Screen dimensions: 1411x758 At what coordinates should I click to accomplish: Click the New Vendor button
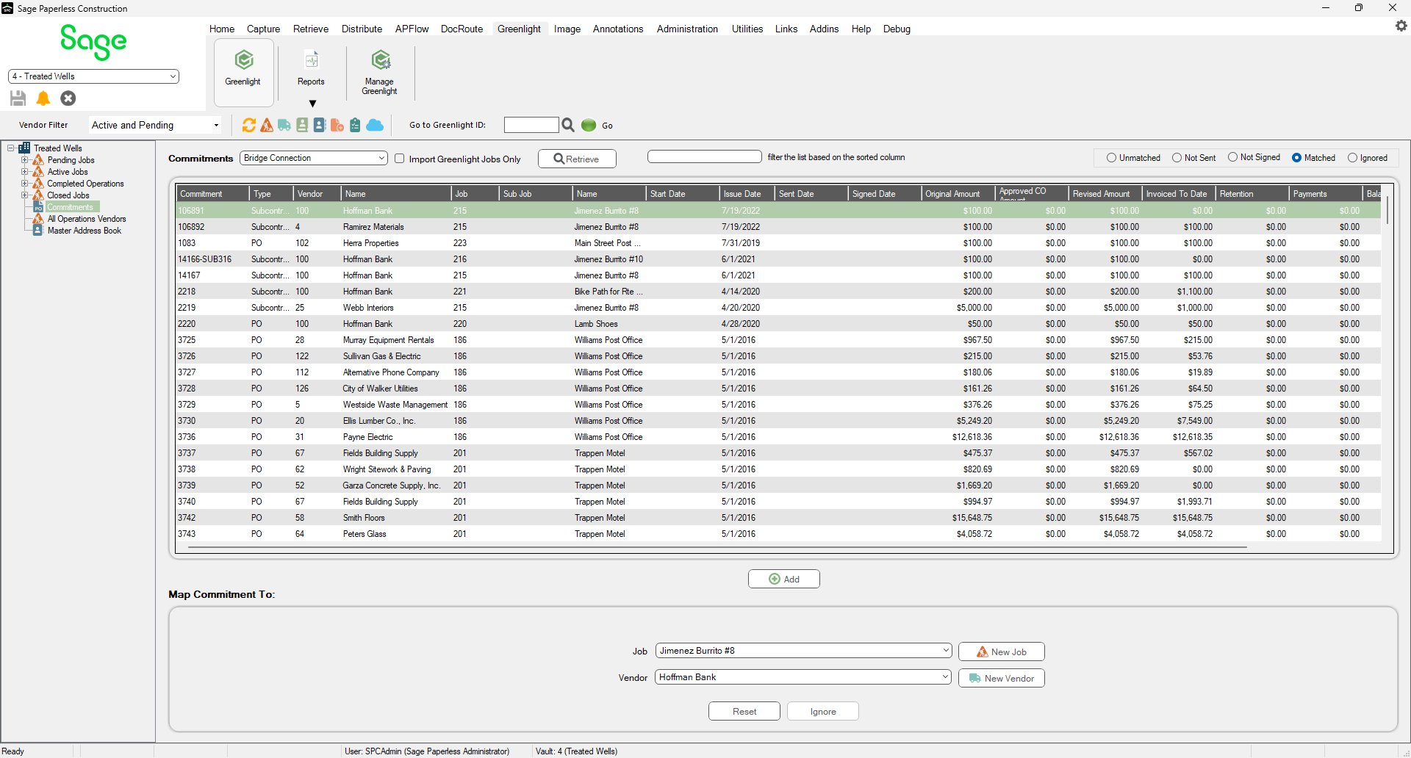pyautogui.click(x=1001, y=678)
